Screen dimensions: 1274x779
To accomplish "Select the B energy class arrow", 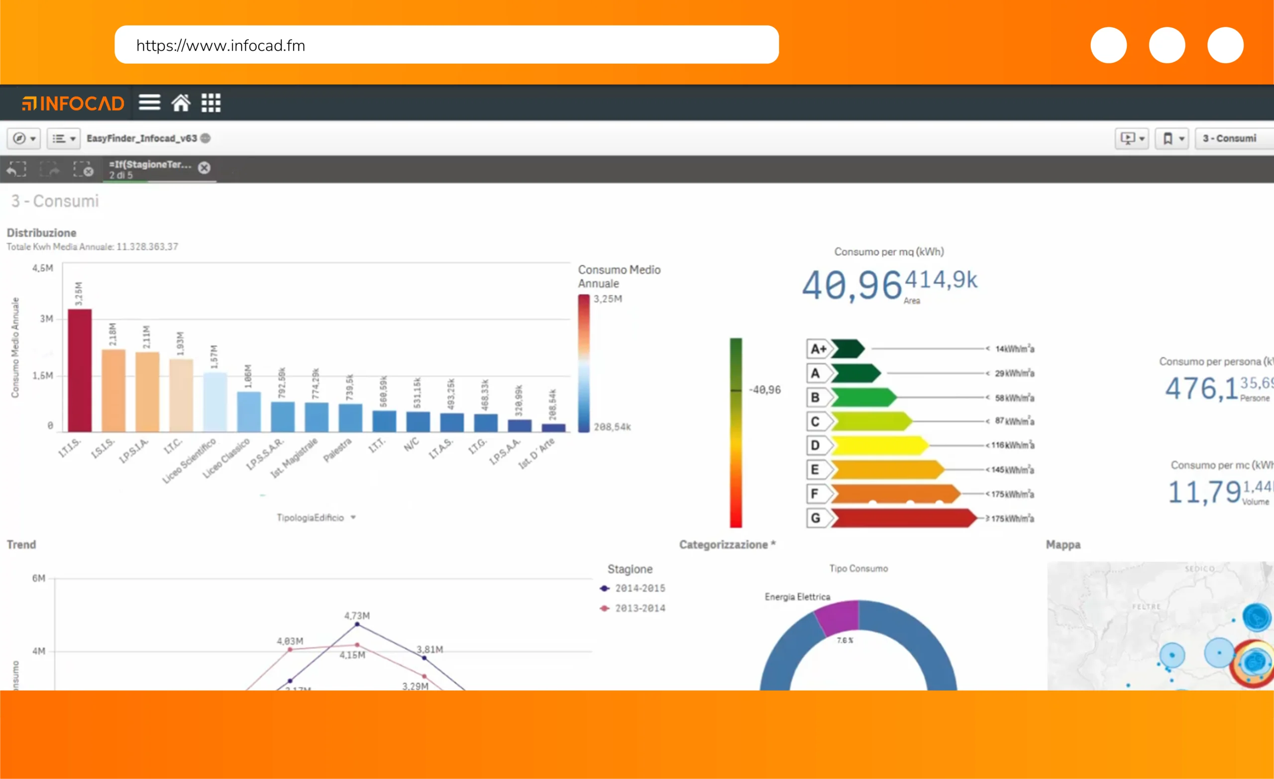I will tap(864, 397).
